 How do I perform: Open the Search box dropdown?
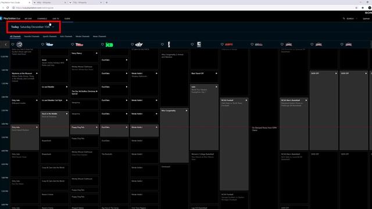tap(356, 19)
